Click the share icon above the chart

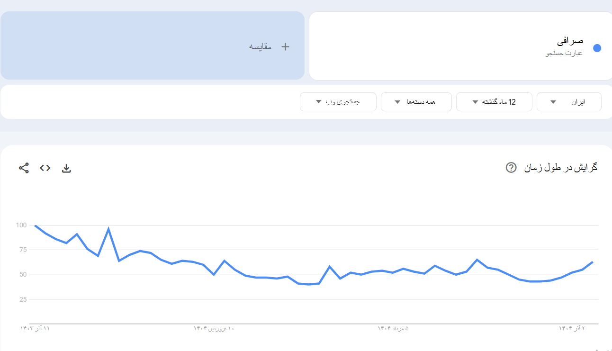24,168
